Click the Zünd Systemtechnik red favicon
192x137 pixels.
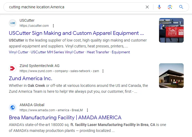point(13,68)
